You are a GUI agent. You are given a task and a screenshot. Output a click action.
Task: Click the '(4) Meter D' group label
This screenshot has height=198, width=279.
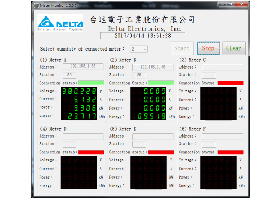click(x=53, y=129)
